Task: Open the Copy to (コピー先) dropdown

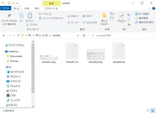Action: click(x=73, y=22)
